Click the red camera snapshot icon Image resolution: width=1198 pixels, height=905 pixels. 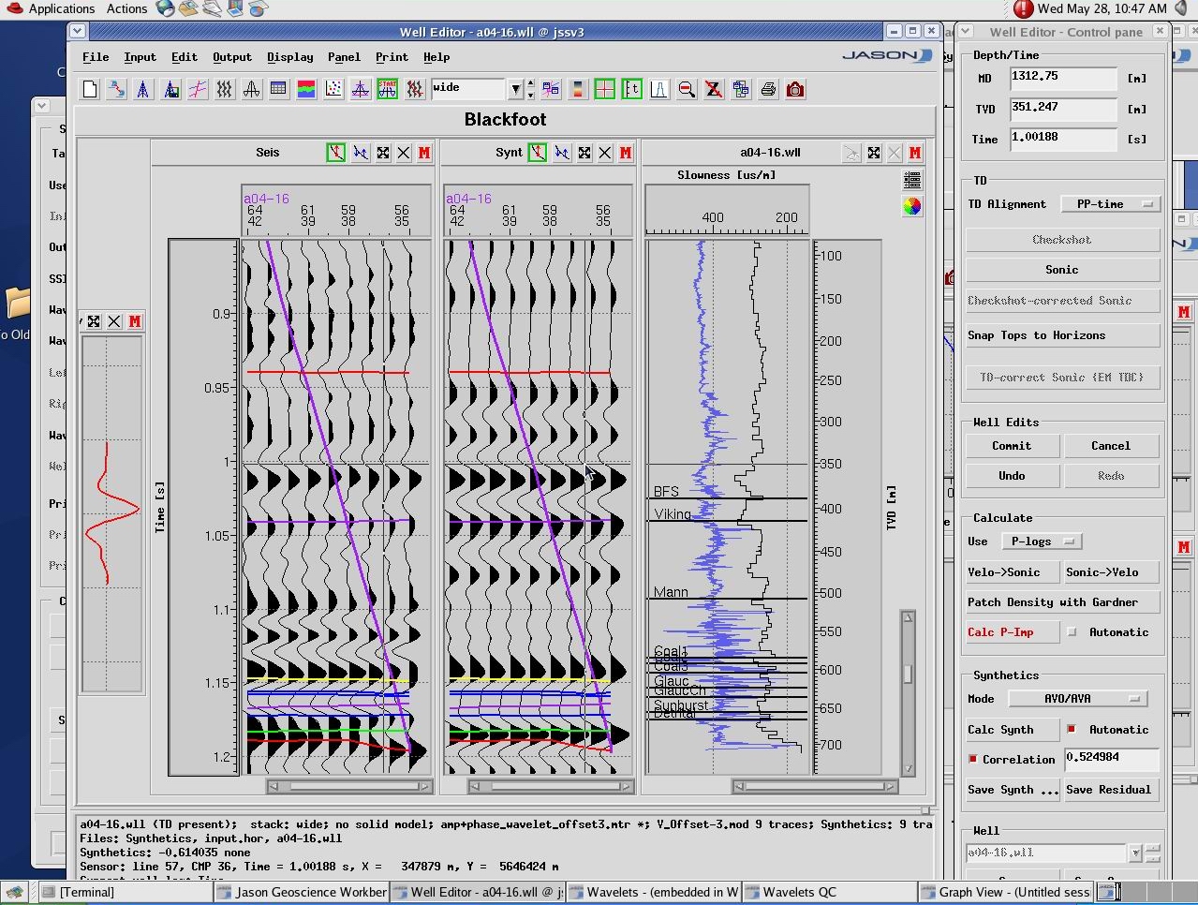pyautogui.click(x=795, y=89)
